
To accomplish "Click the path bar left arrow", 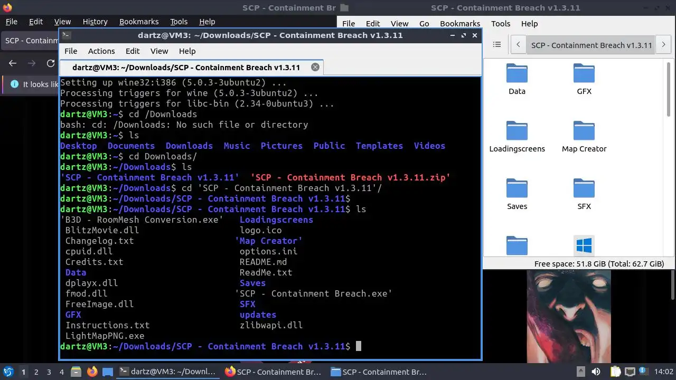I will [x=519, y=45].
